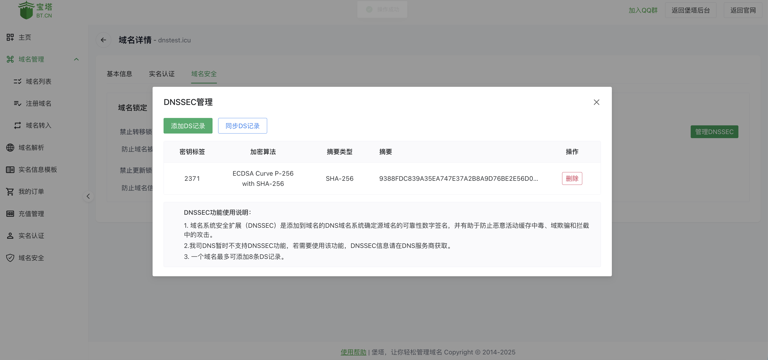Click the back arrow beside 域名详情
Image resolution: width=768 pixels, height=360 pixels.
pyautogui.click(x=103, y=40)
